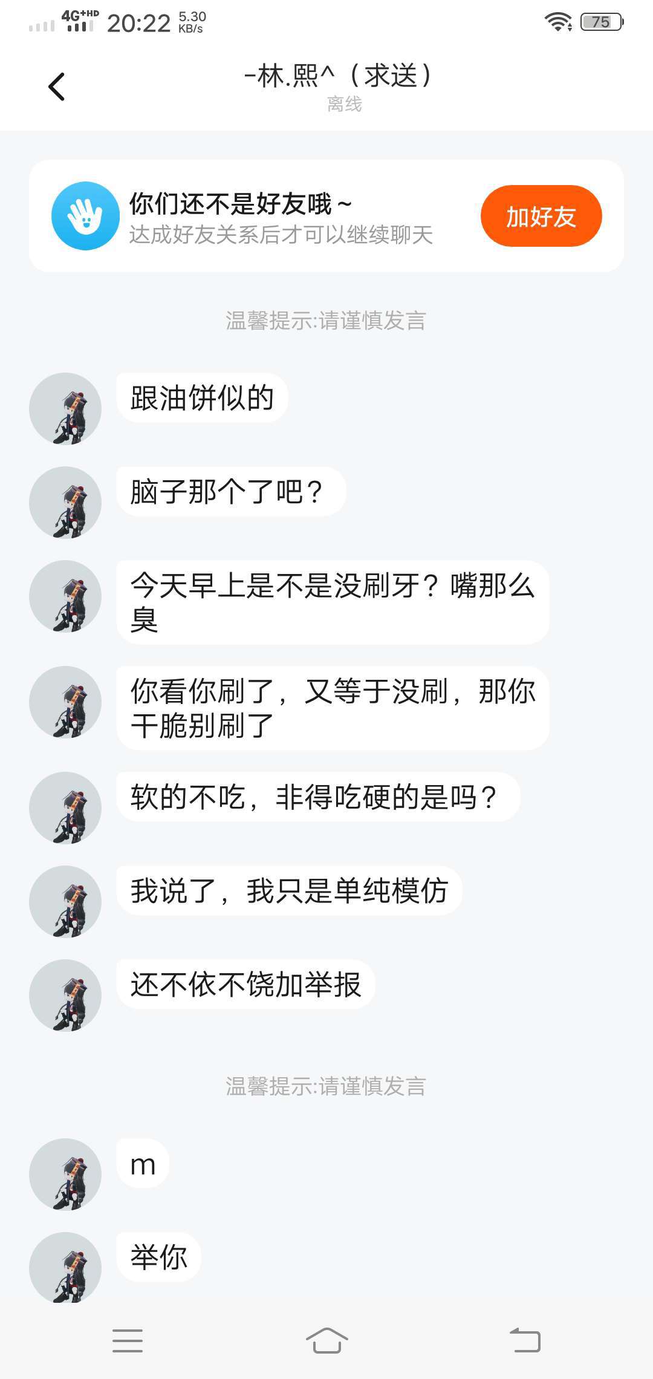Viewport: 653px width, 1379px height.
Task: Tap the 我说了，我只是单纯模仿 message
Action: coord(289,891)
